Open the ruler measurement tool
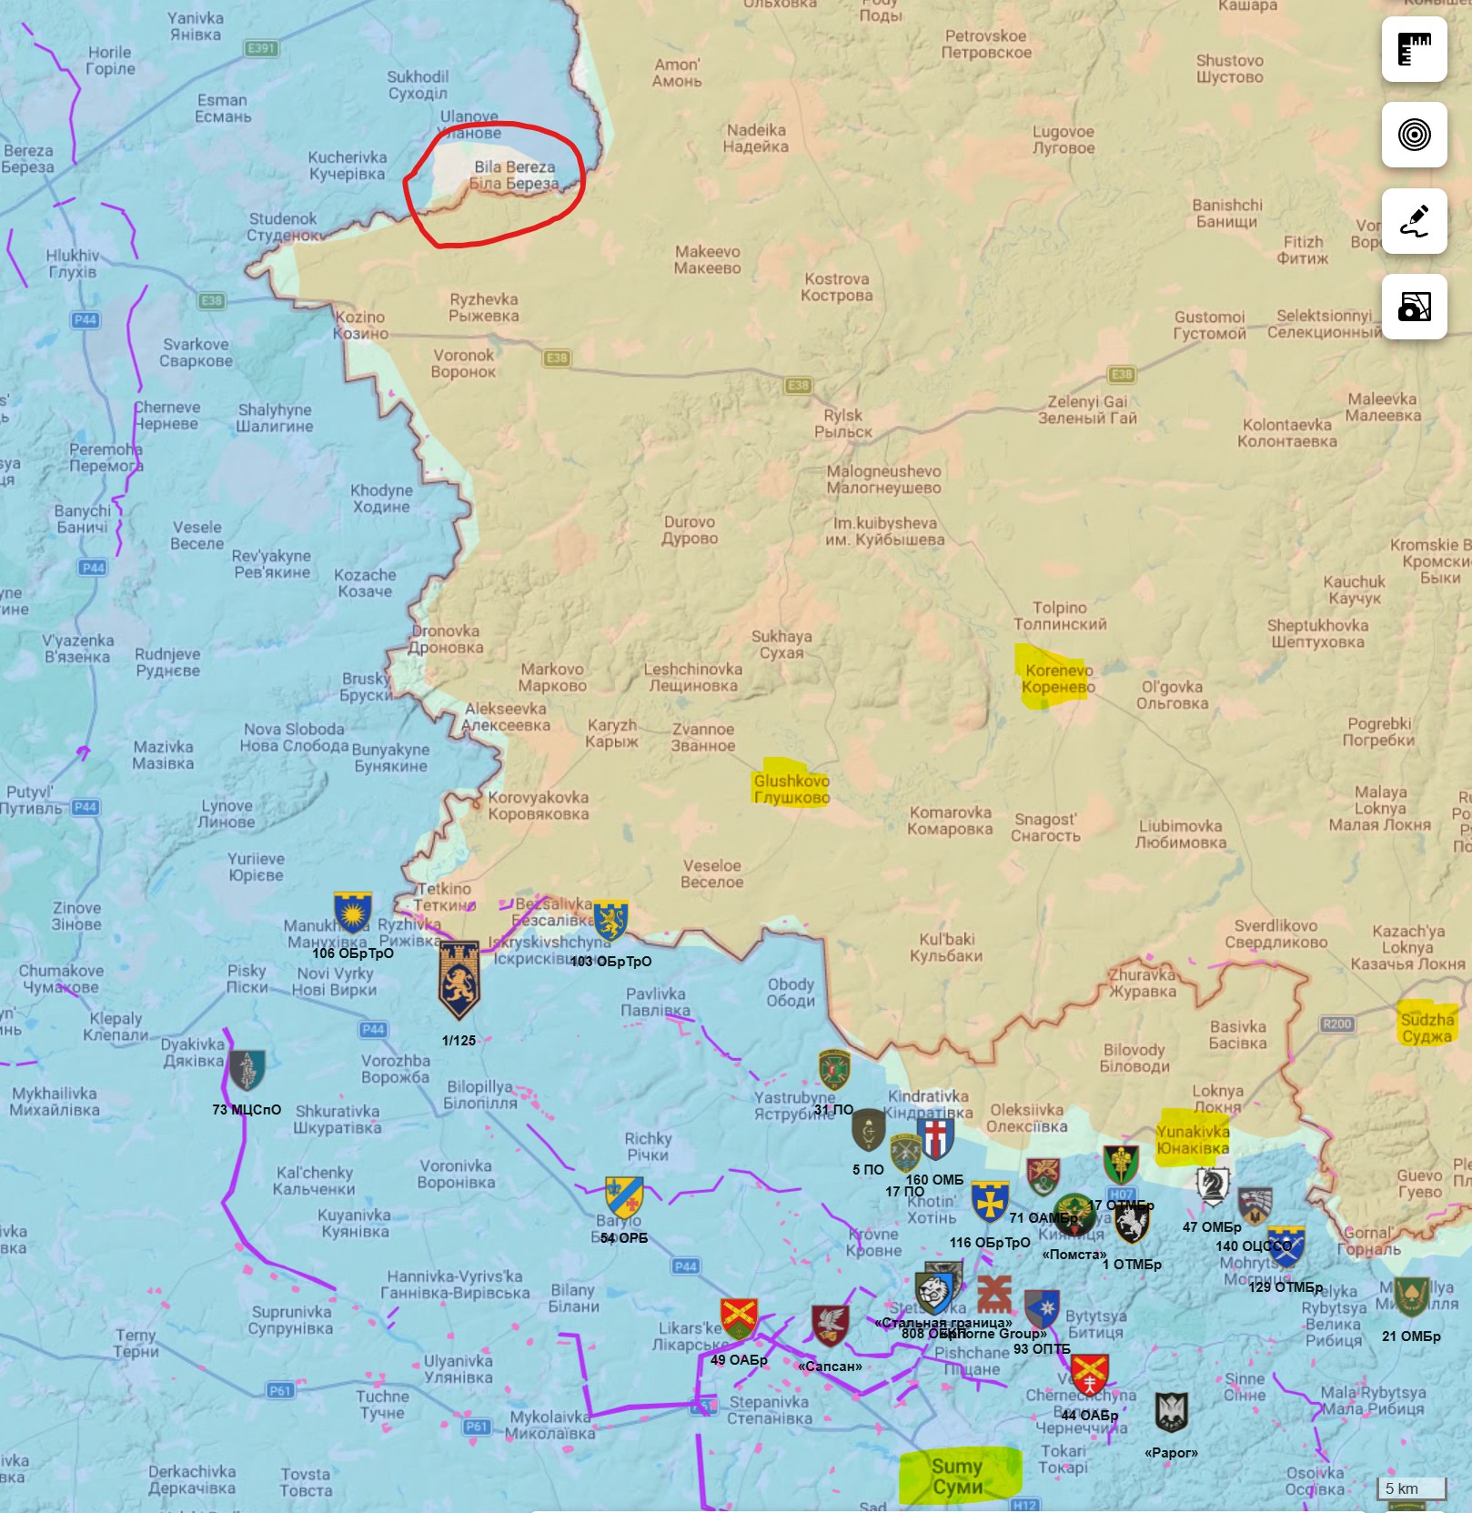The image size is (1472, 1513). 1414,49
